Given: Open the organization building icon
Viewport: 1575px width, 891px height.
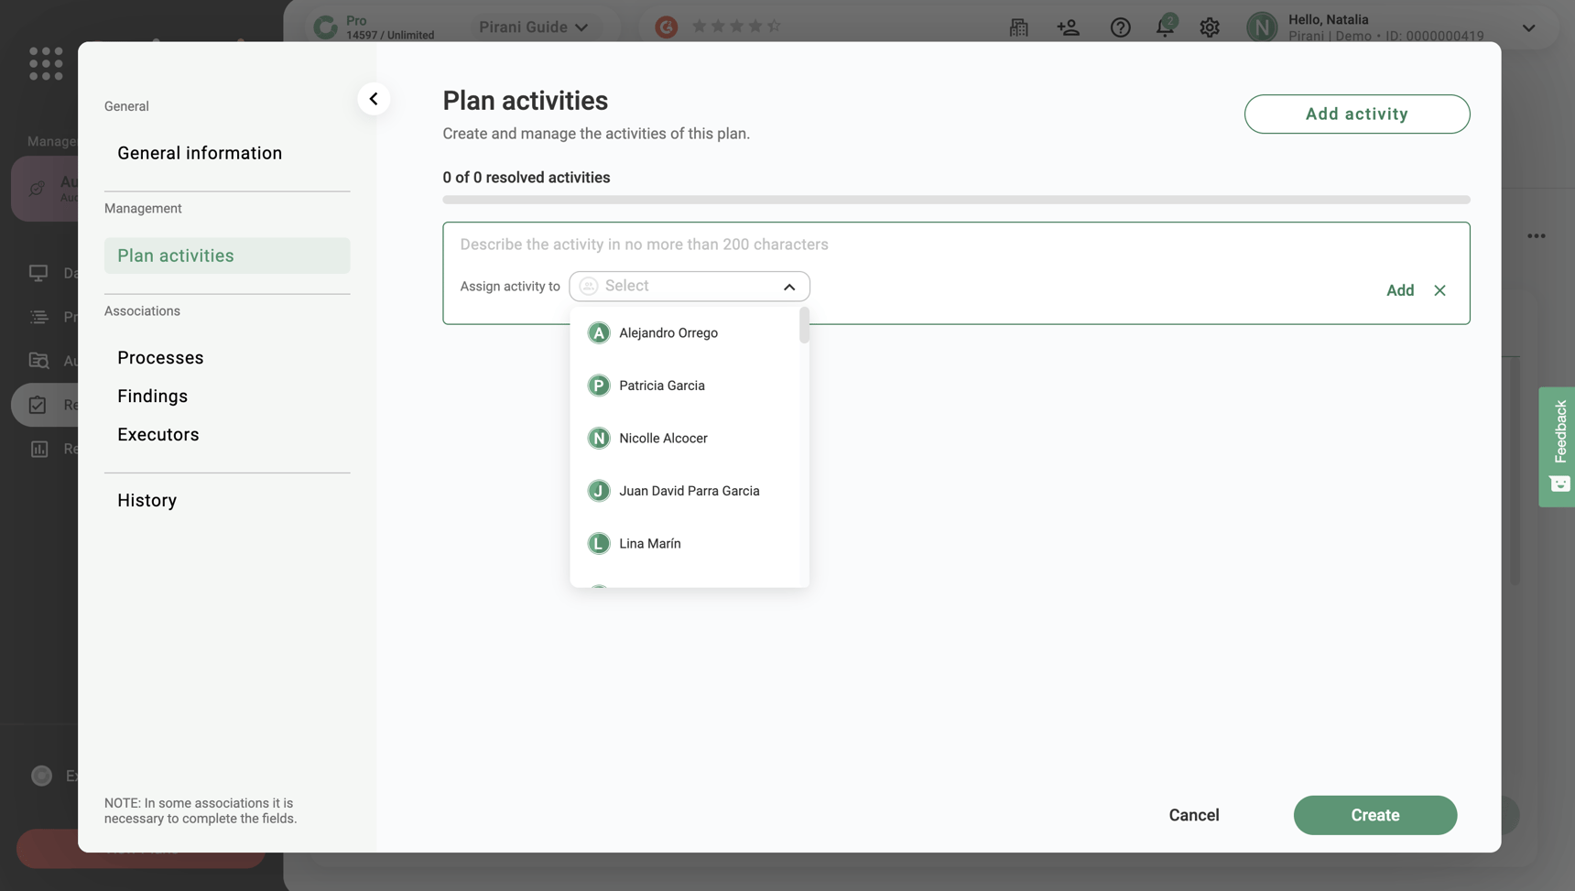Looking at the screenshot, I should [x=1018, y=27].
